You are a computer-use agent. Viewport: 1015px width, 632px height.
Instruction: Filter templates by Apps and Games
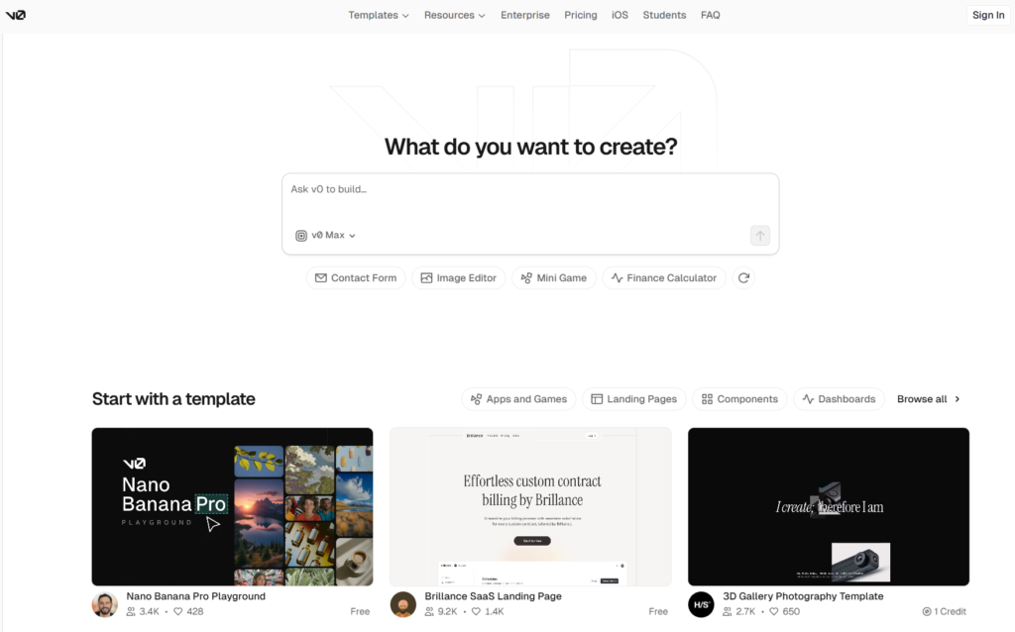point(518,399)
